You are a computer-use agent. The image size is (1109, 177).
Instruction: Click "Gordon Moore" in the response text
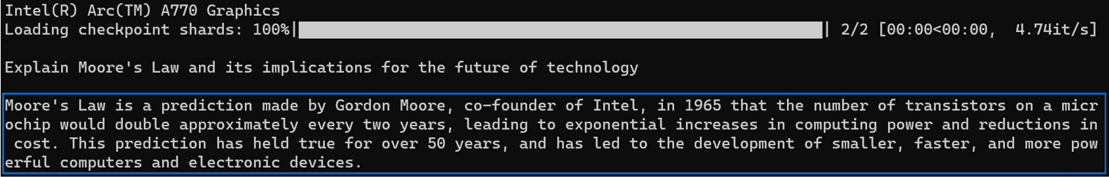coord(390,105)
